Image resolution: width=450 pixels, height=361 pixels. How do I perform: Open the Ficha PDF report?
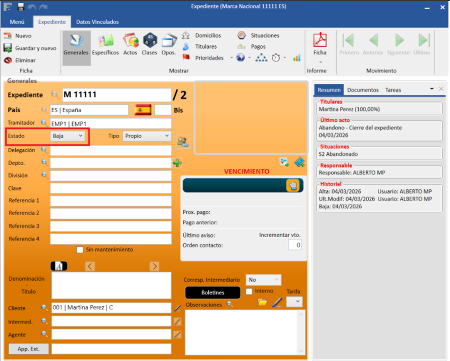click(319, 41)
